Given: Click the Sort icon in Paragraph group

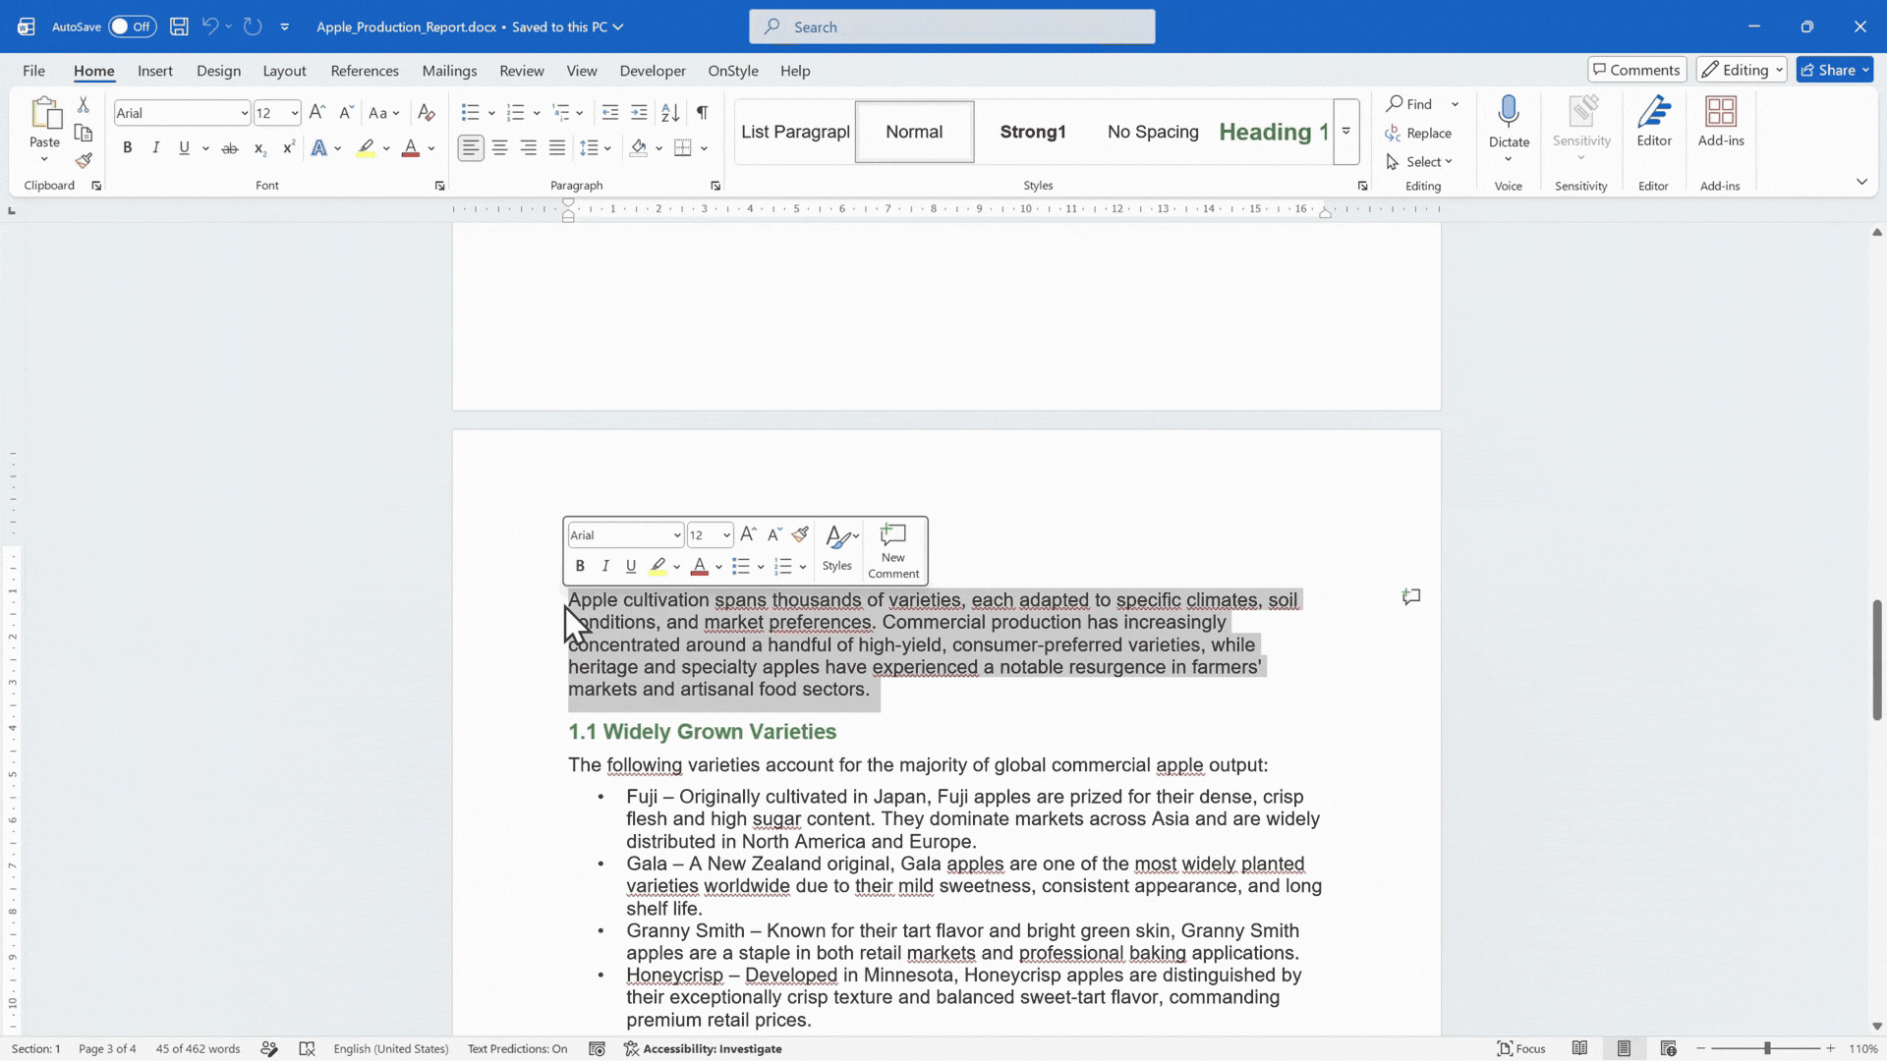Looking at the screenshot, I should pos(670,113).
